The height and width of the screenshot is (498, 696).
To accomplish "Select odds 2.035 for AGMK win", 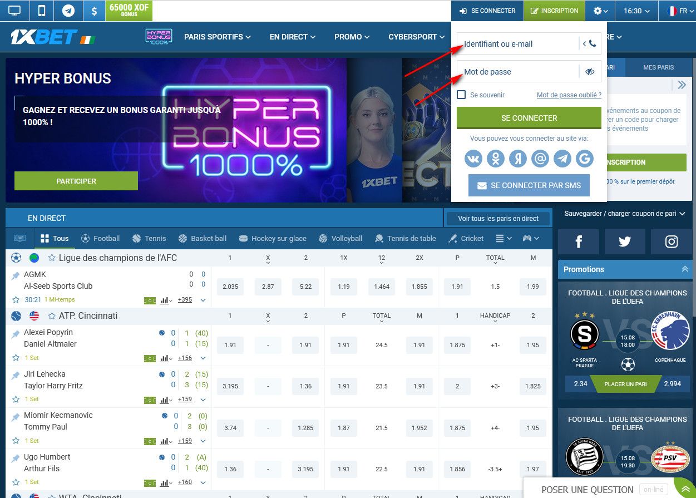I will (x=230, y=287).
